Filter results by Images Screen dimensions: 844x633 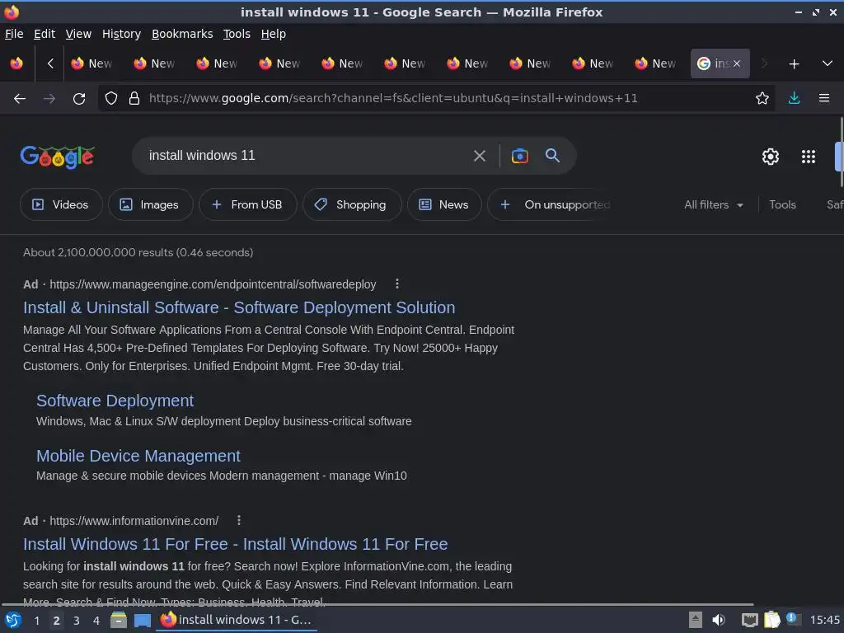coord(150,204)
